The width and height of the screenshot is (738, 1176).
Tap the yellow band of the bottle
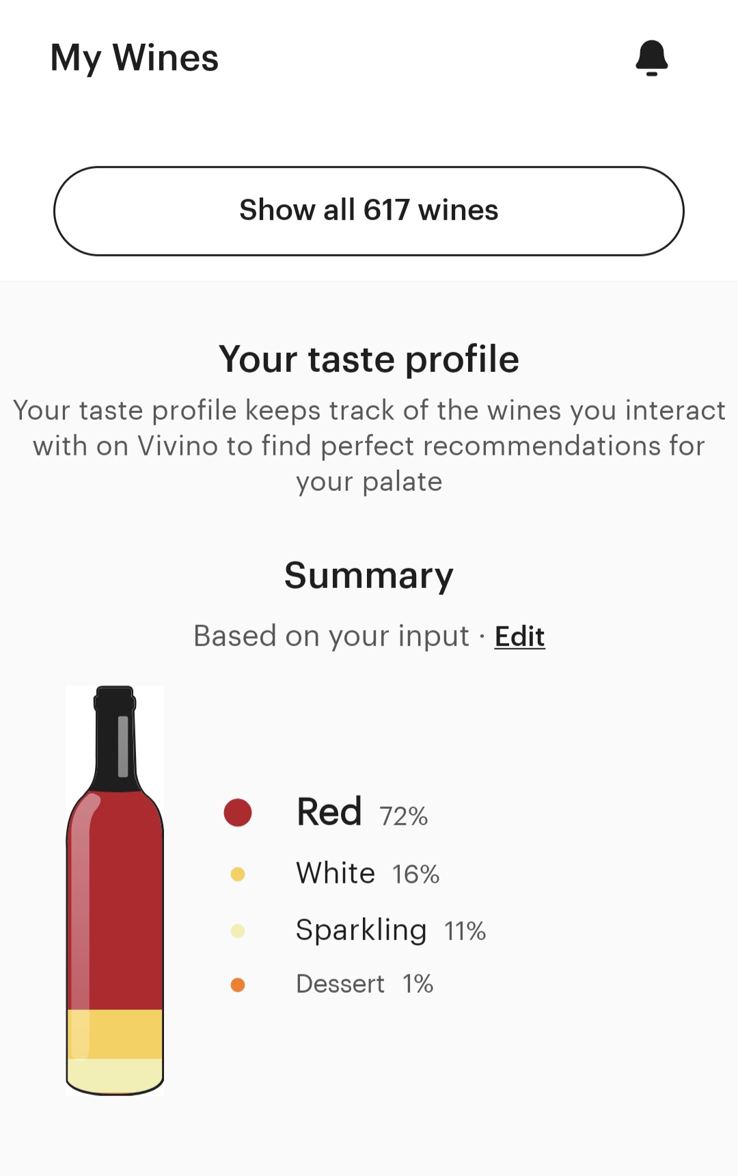pos(115,1034)
